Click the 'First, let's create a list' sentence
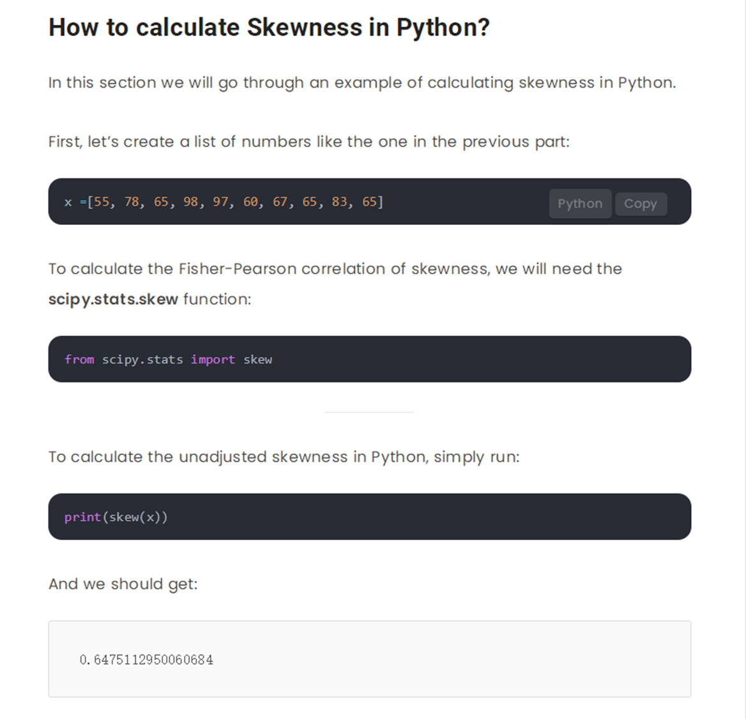 (x=308, y=142)
